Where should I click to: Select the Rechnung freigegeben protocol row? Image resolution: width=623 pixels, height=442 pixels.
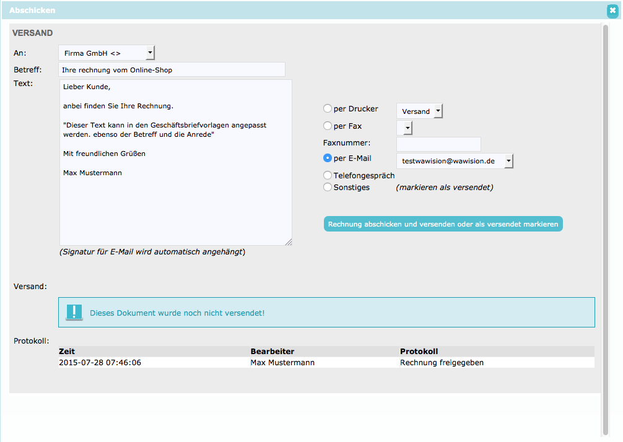coord(326,362)
